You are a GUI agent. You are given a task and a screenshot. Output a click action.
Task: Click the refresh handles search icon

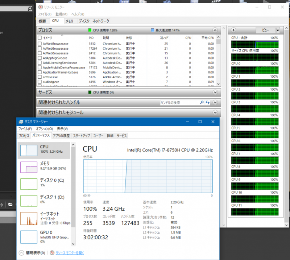(x=207, y=102)
